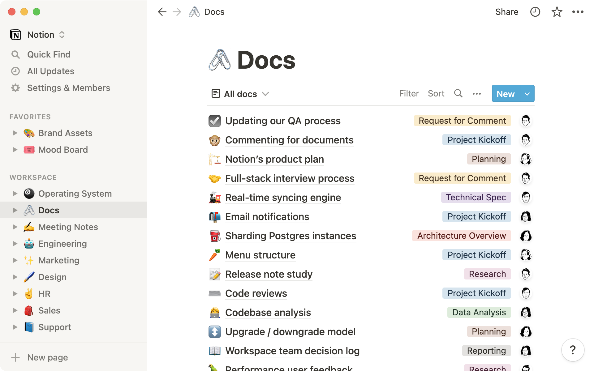This screenshot has height=371, width=594.
Task: Click the search icon in docs filter bar
Action: [458, 94]
